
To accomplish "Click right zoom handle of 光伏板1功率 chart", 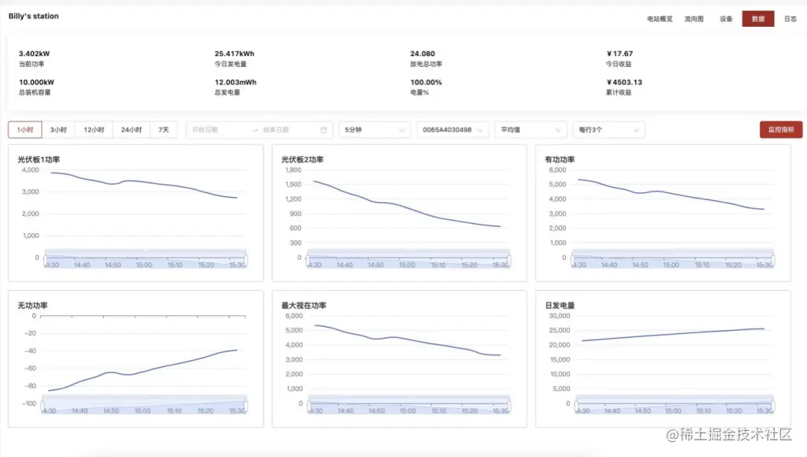I will click(x=246, y=260).
